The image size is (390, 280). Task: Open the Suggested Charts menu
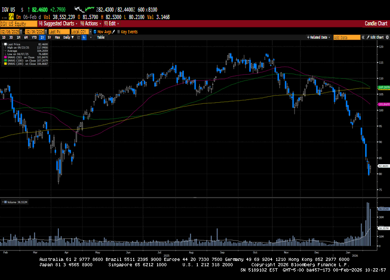[60, 24]
